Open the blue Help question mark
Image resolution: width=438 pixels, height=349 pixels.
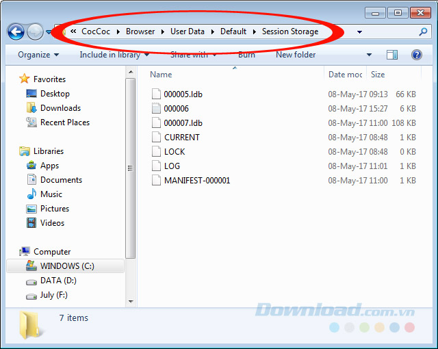417,55
